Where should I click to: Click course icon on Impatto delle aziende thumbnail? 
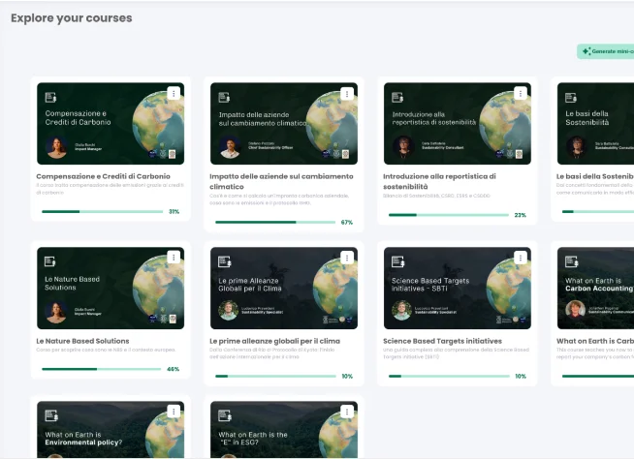click(x=224, y=98)
